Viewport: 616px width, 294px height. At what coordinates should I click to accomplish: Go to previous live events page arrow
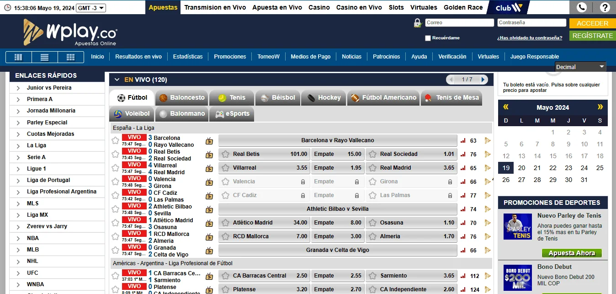(451, 80)
